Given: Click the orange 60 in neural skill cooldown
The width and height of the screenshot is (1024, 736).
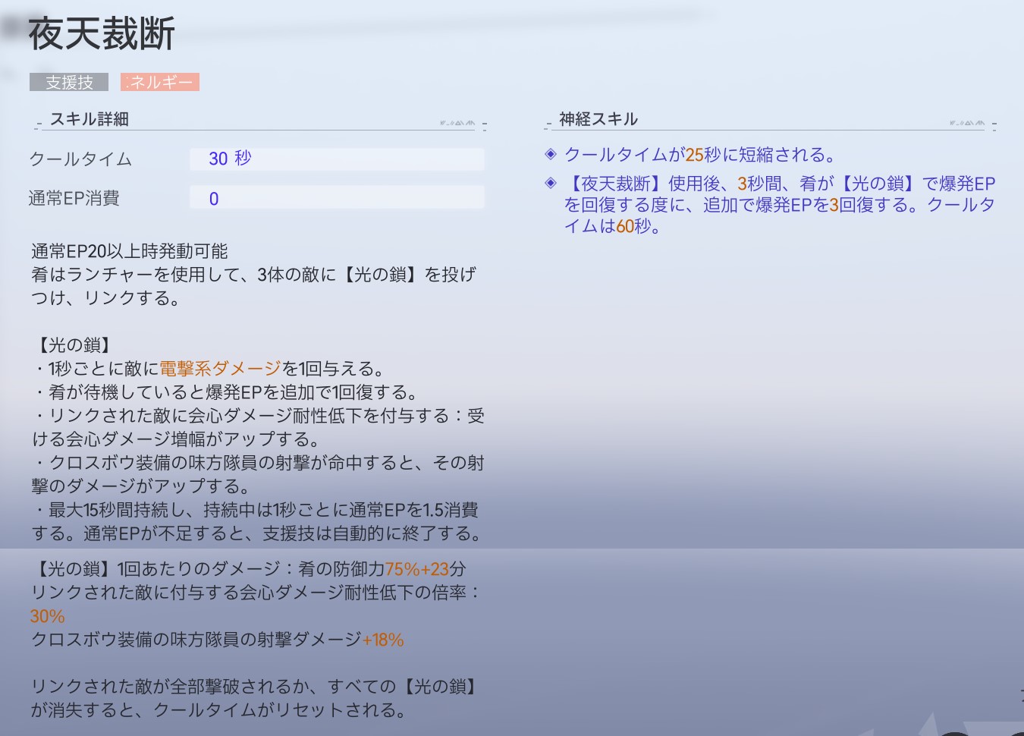Looking at the screenshot, I should [x=625, y=226].
